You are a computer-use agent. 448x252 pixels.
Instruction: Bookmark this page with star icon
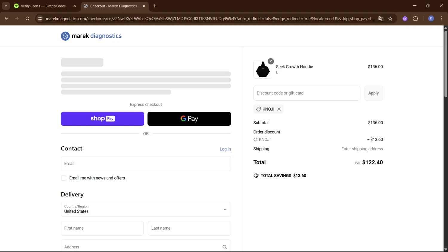click(390, 19)
